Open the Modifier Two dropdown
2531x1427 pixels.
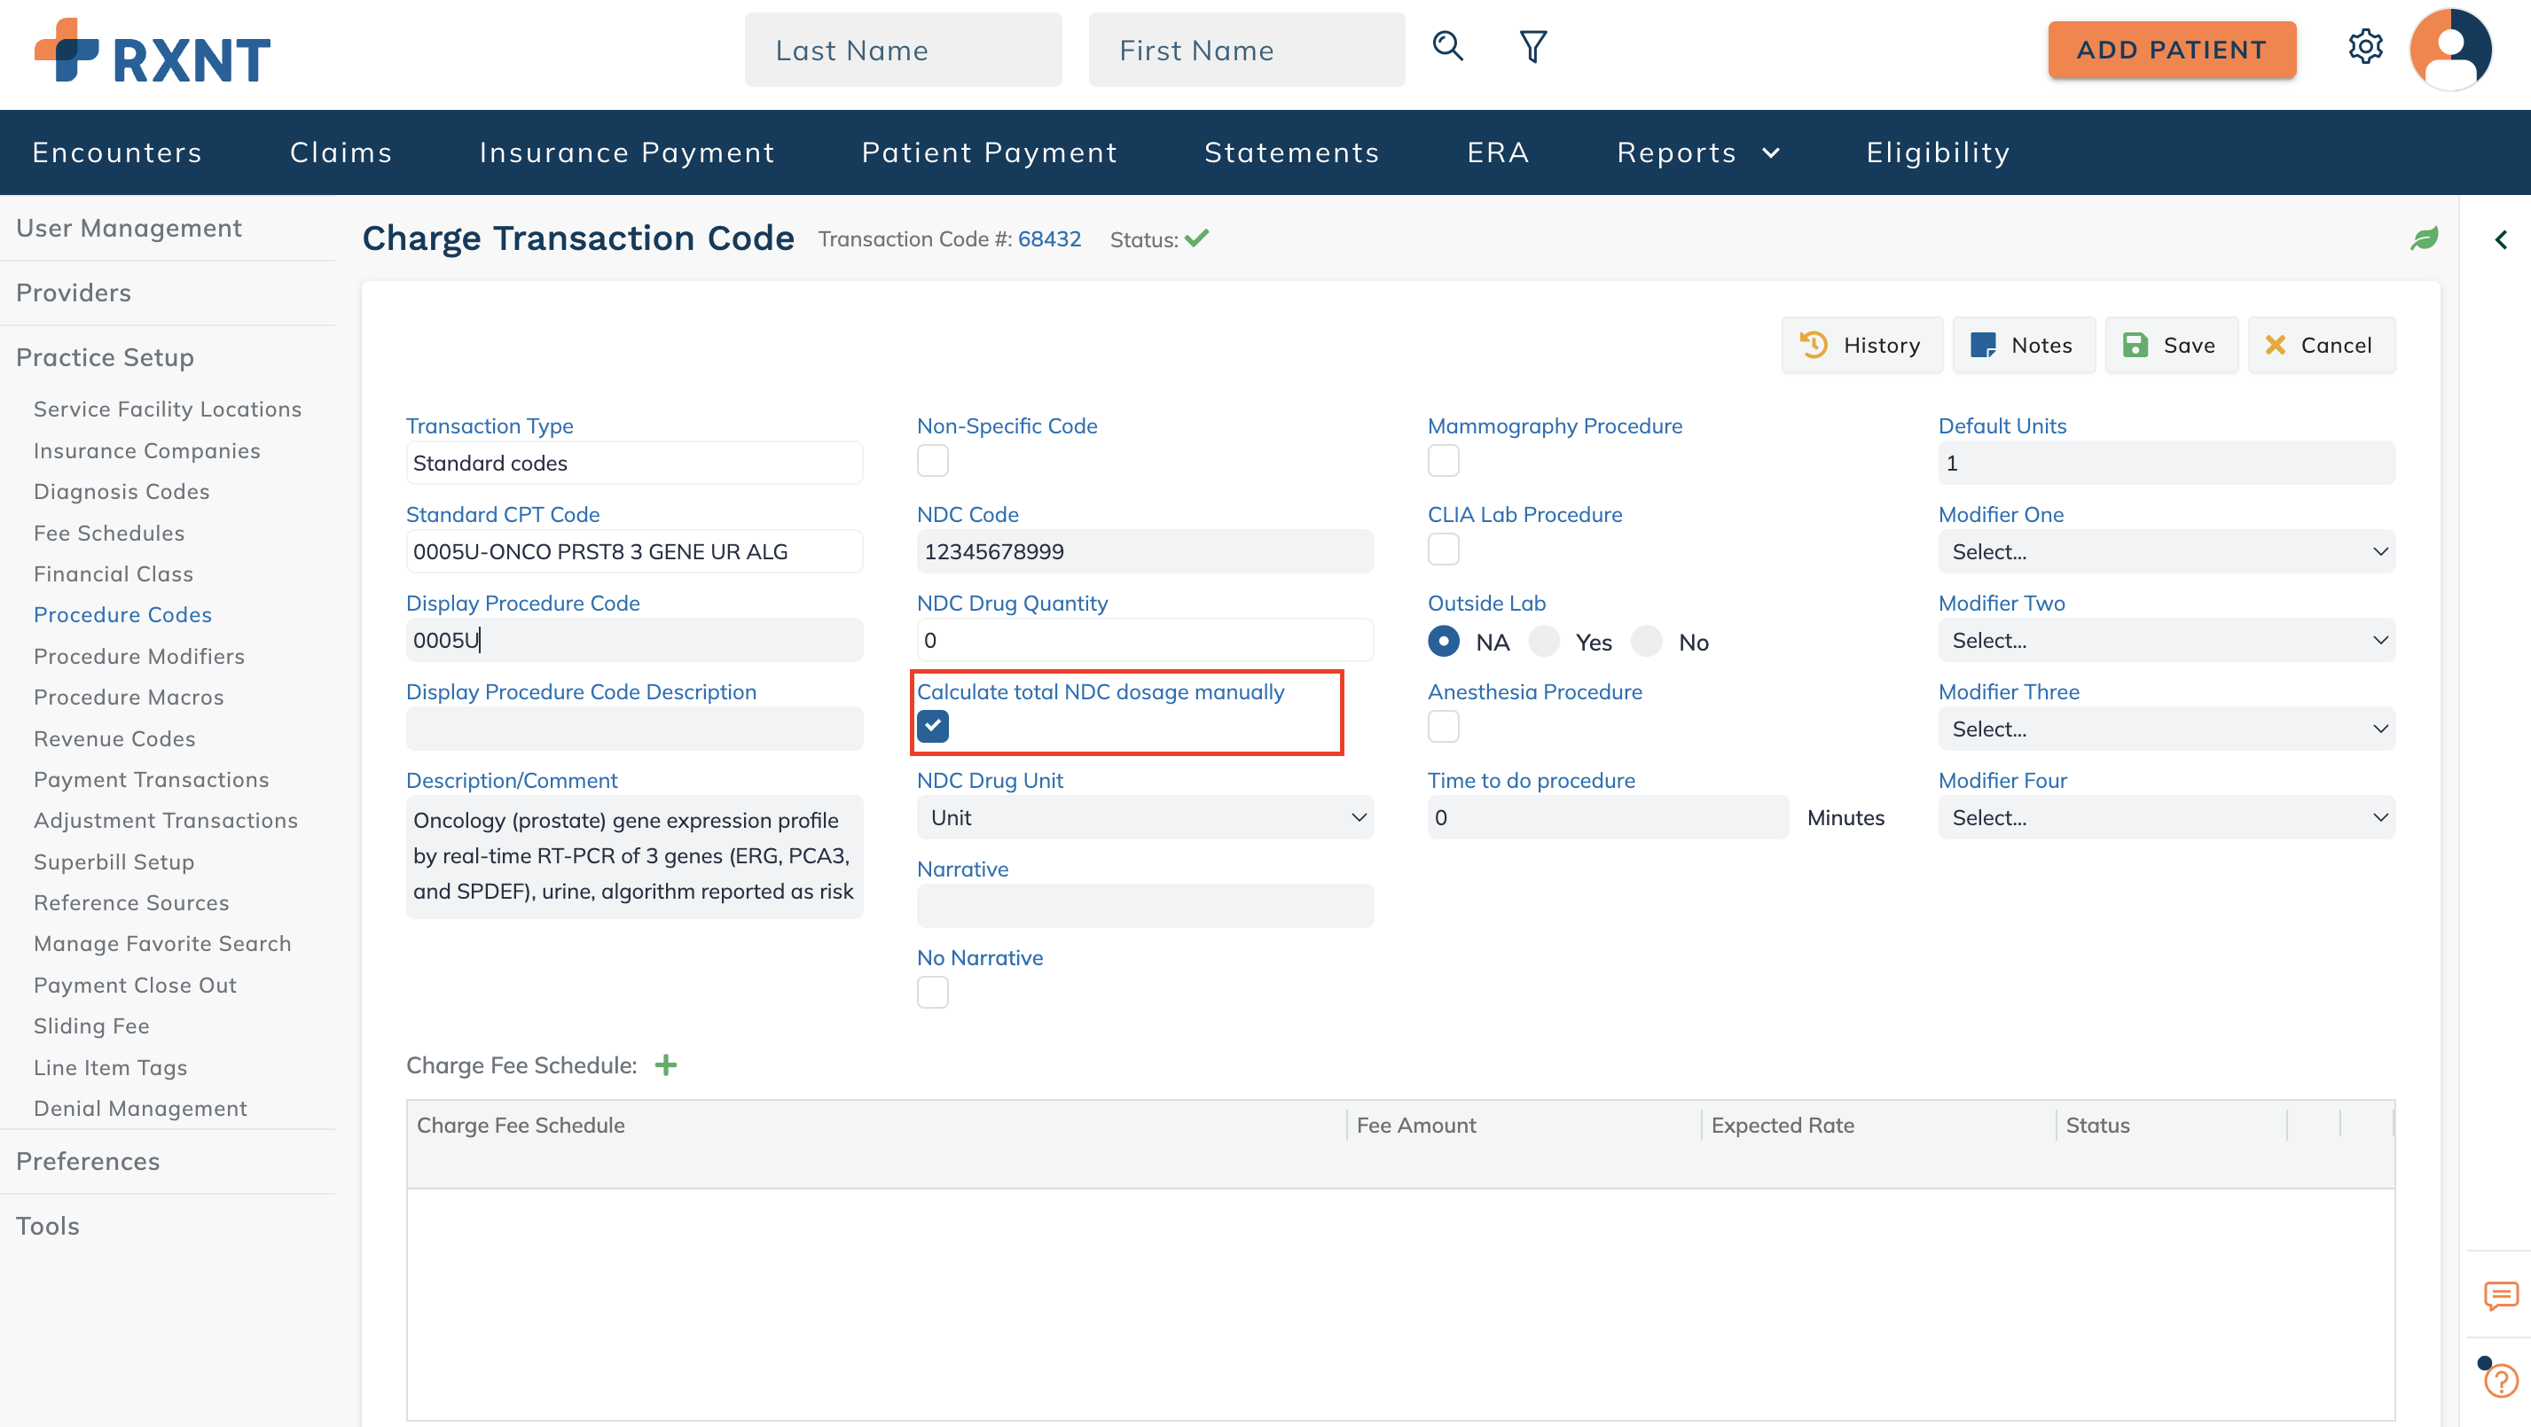[x=2167, y=640]
